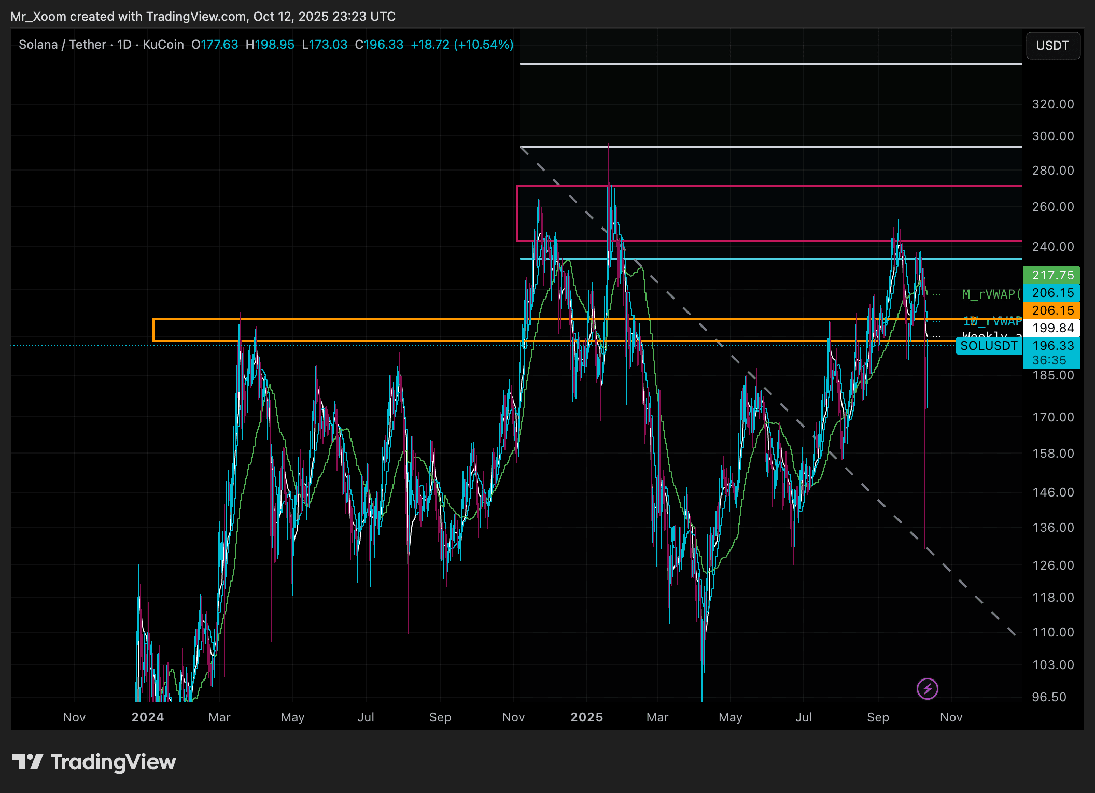Click the 2025 label on time axis

point(586,717)
